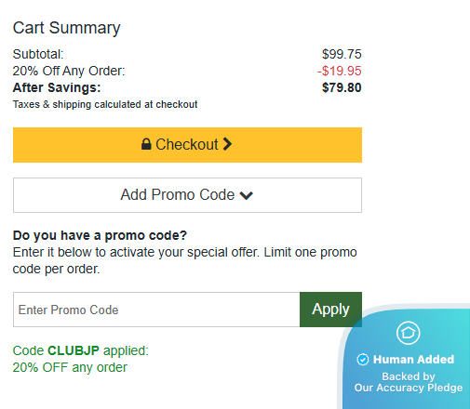Click the red -$19.95 discount amount
470x409 pixels.
339,71
